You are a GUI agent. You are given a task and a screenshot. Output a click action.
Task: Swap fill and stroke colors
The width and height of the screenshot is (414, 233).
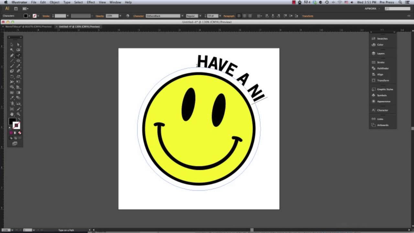[x=19, y=119]
